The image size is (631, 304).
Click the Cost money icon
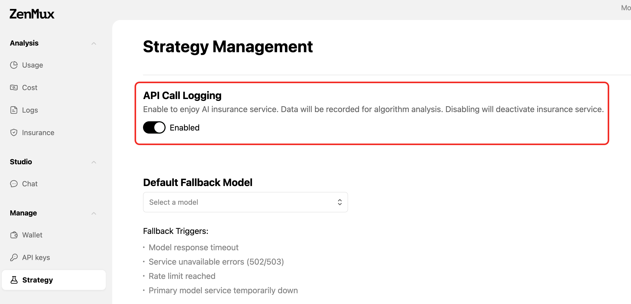[x=14, y=88]
